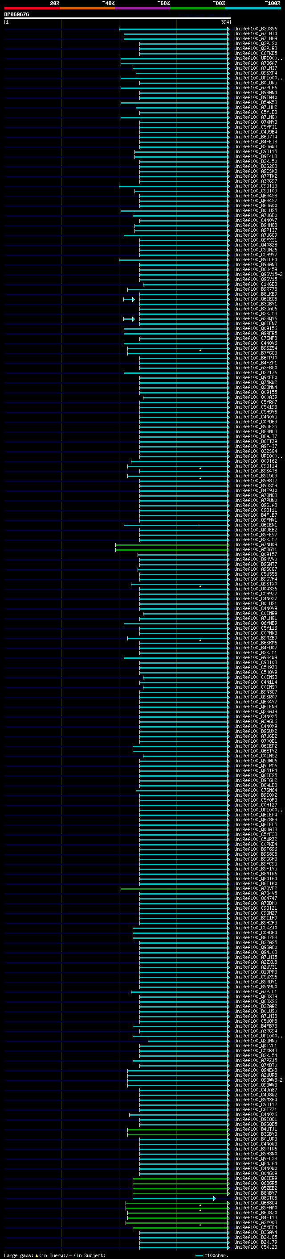The width and height of the screenshot is (285, 1259).
Task: Select hit UniRef100_Q6ETY2
Action: (255, 751)
